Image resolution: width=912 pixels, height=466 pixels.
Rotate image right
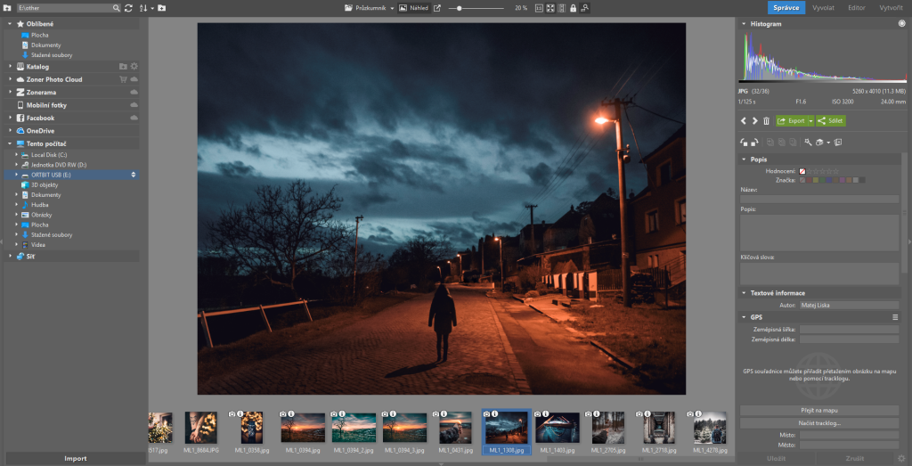click(754, 142)
